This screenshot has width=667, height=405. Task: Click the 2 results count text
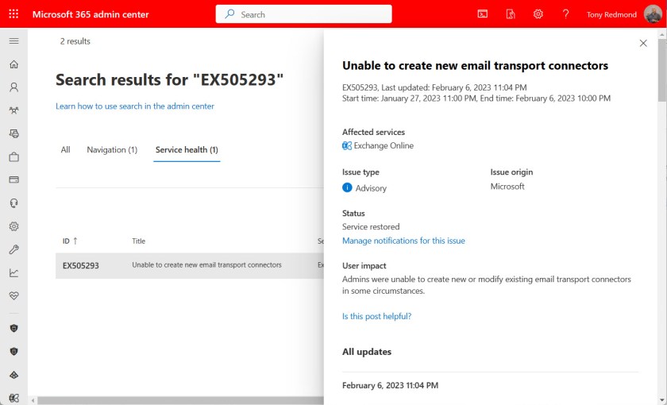(x=75, y=41)
